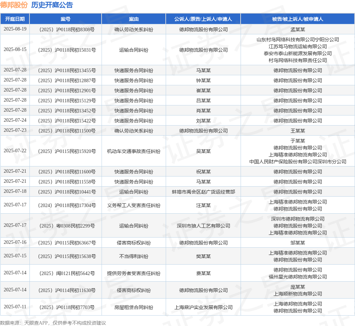Click defendant 福州星光德邦物流有限公司
This screenshot has width=355, height=326.
click(x=298, y=277)
